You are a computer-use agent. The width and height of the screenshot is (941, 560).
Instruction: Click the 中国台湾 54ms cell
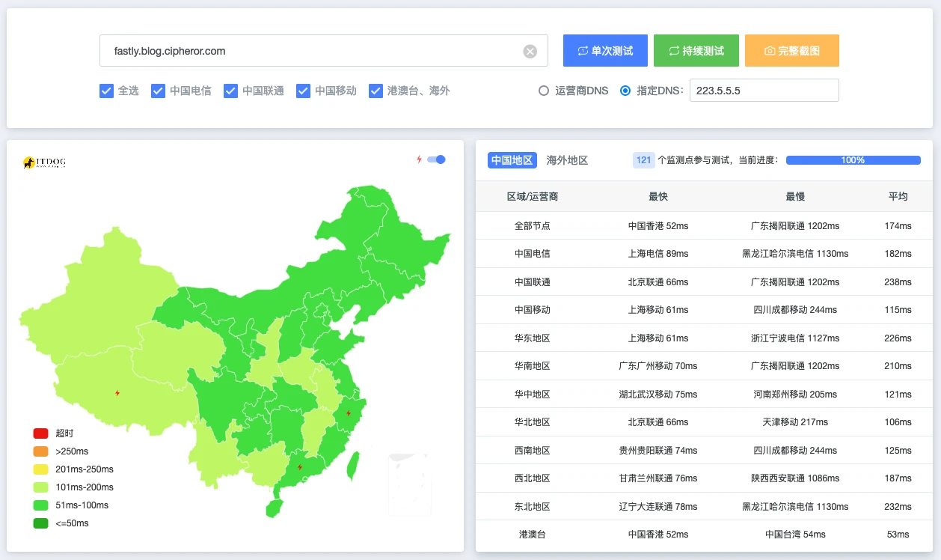click(x=795, y=535)
